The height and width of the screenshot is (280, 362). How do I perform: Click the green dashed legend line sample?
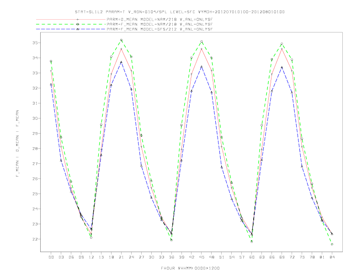click(x=71, y=24)
